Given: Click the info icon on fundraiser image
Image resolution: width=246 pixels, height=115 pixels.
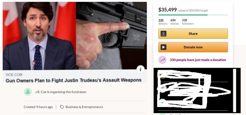Looking at the screenshot, I should pyautogui.click(x=140, y=69).
